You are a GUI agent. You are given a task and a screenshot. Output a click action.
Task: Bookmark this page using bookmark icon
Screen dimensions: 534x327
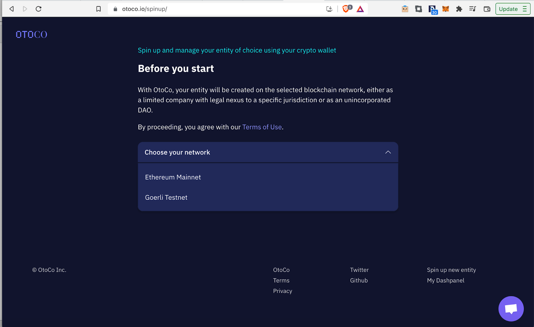98,9
